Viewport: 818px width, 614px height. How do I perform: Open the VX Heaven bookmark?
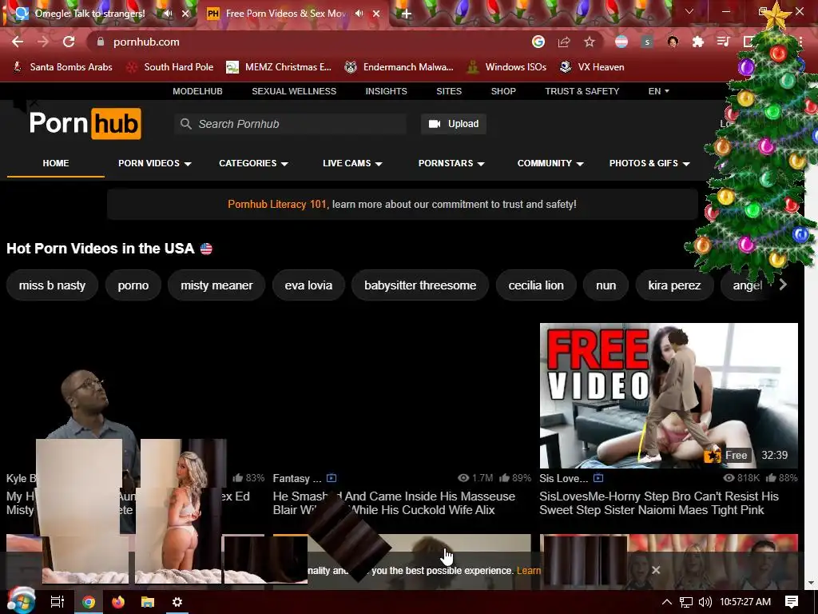592,67
